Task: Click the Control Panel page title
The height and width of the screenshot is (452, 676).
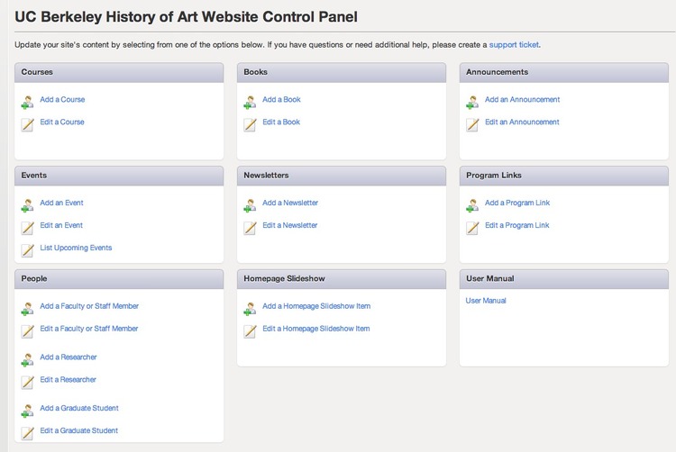Action: [187, 17]
